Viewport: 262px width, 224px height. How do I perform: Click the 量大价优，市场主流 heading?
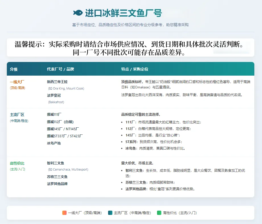tap(137, 163)
